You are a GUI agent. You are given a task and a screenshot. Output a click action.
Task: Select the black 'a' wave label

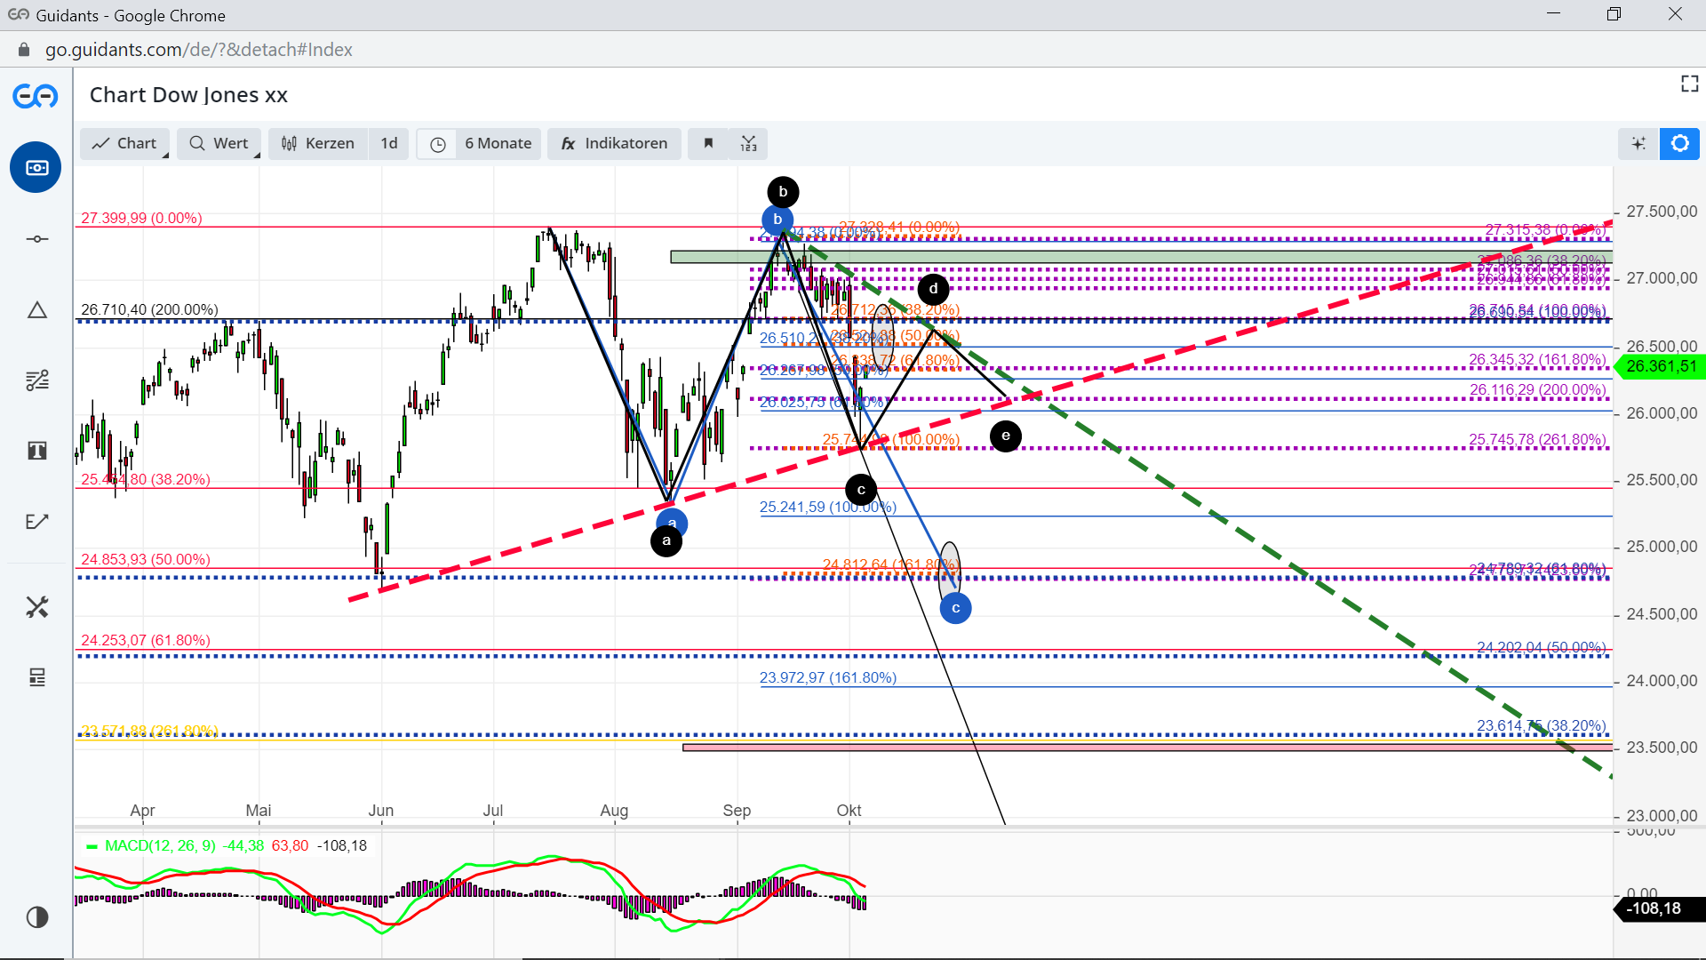click(666, 540)
